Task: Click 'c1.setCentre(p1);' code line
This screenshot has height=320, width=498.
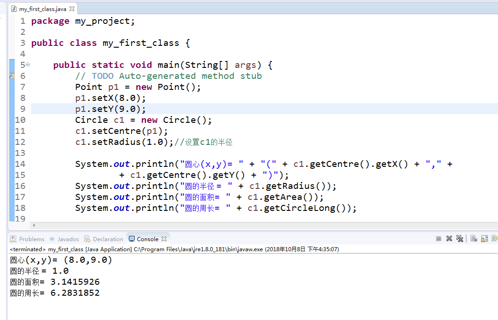Action: coord(121,131)
